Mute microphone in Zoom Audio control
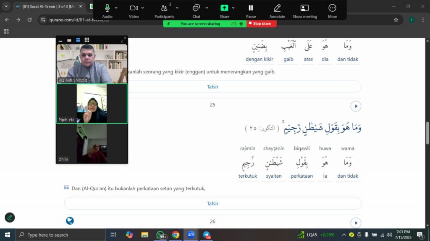Viewport: 430px width, 241px height. tap(107, 8)
